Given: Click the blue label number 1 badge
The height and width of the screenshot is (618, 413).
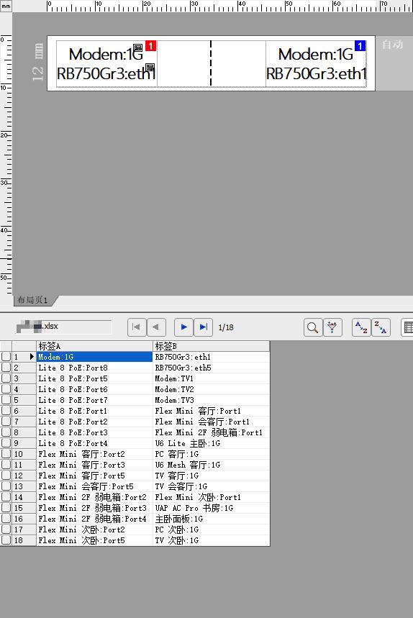Looking at the screenshot, I should coord(360,46).
